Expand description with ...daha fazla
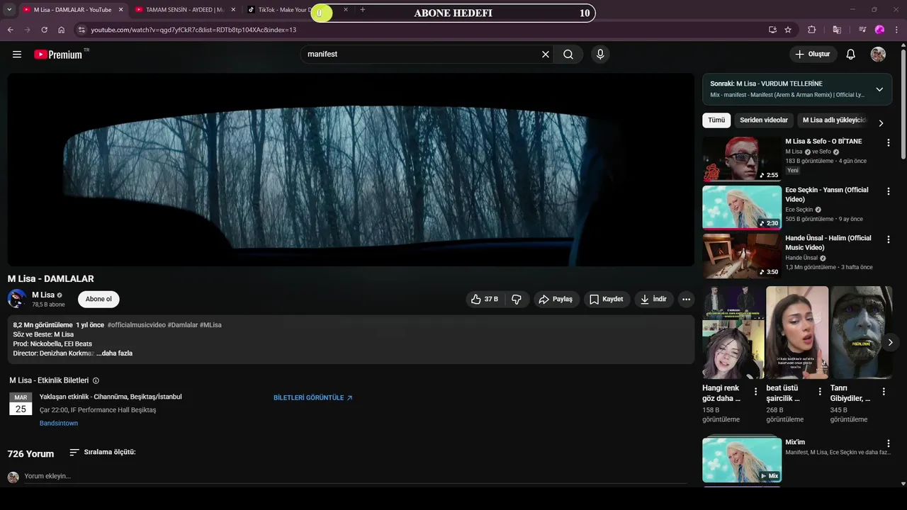This screenshot has height=510, width=907. (114, 353)
